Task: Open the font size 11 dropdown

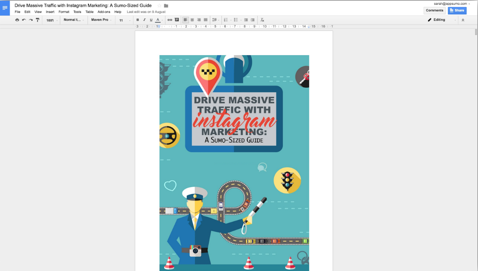Action: click(125, 21)
